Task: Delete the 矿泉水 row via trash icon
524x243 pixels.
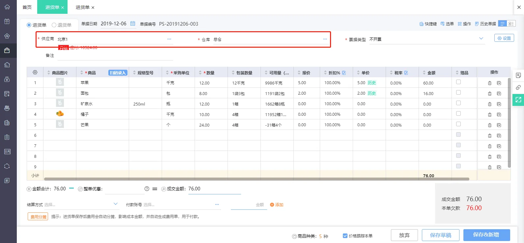Action: 490,104
